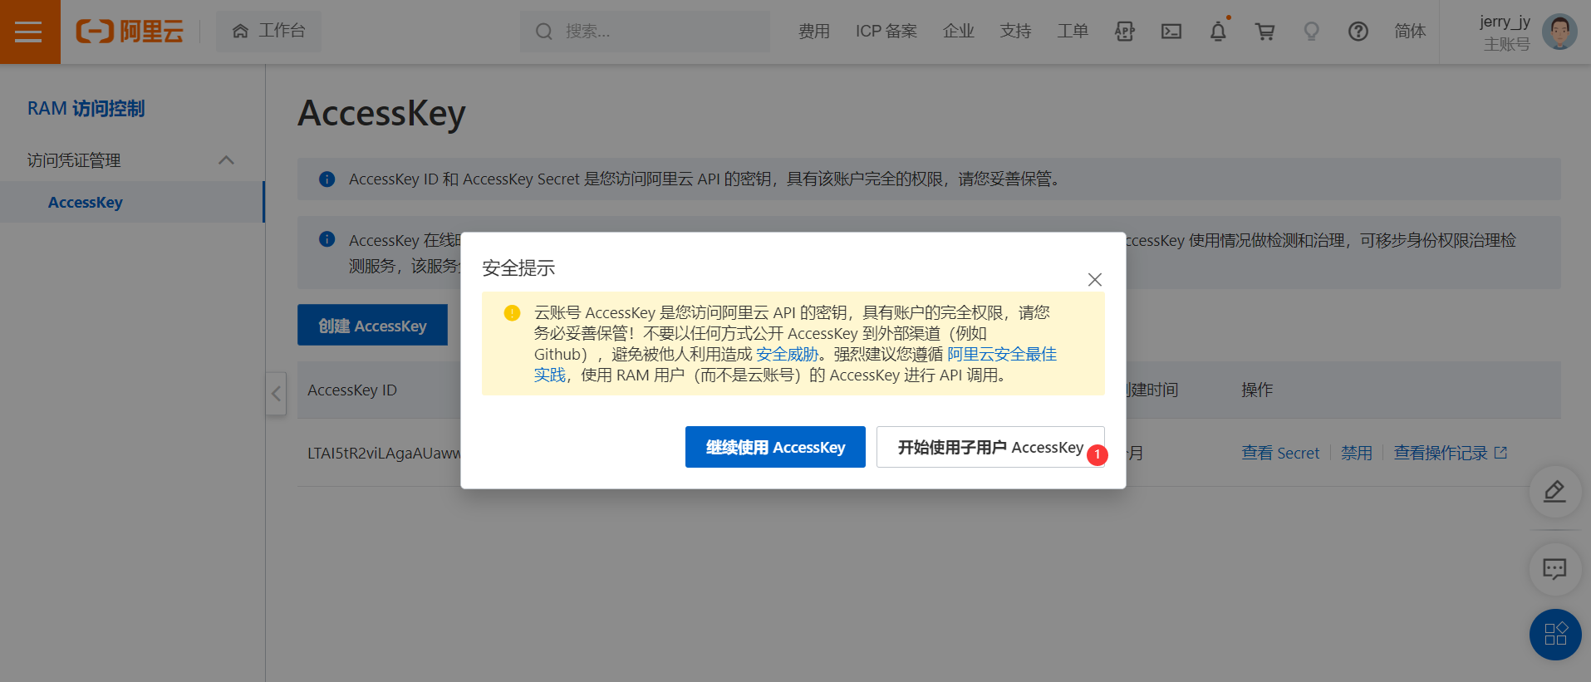This screenshot has width=1591, height=682.
Task: Launch the Cloud Shell terminal icon
Action: point(1171,32)
